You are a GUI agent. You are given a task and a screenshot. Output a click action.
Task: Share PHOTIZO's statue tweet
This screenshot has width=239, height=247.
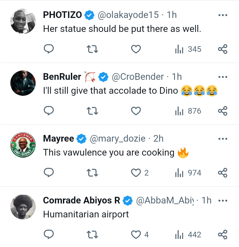(x=222, y=49)
